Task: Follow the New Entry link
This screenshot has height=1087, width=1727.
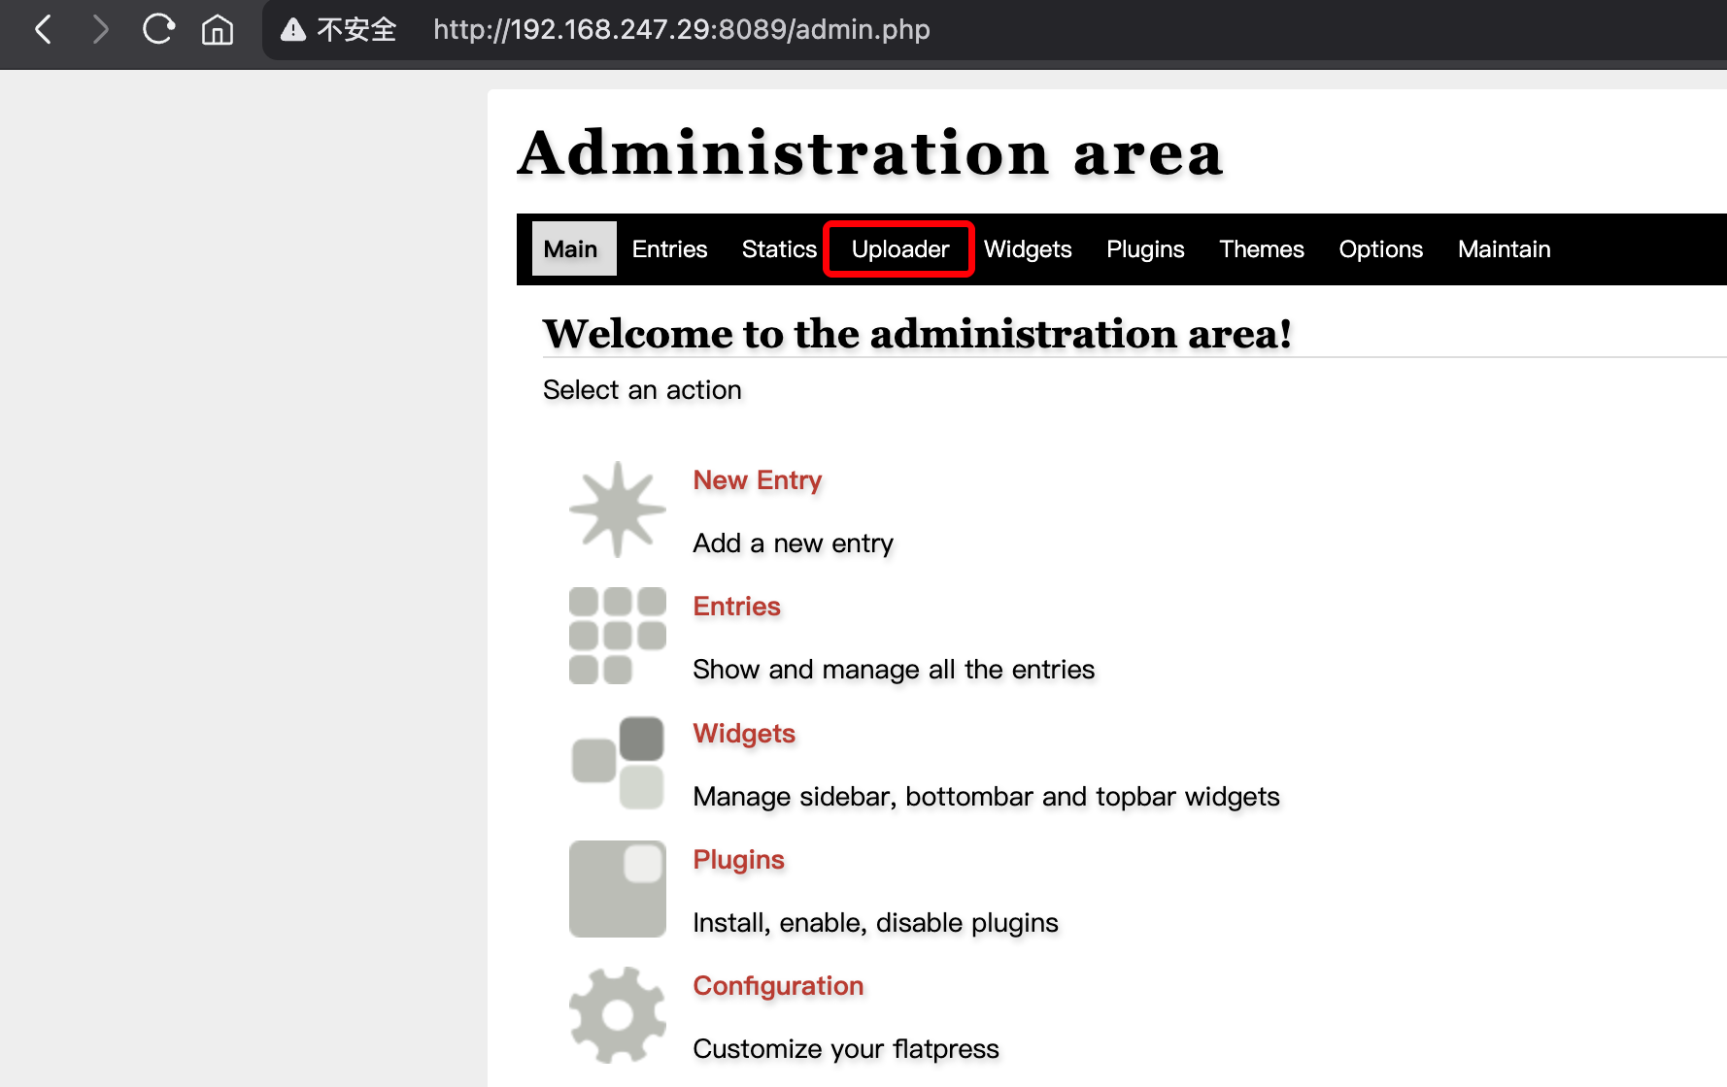Action: (x=757, y=480)
